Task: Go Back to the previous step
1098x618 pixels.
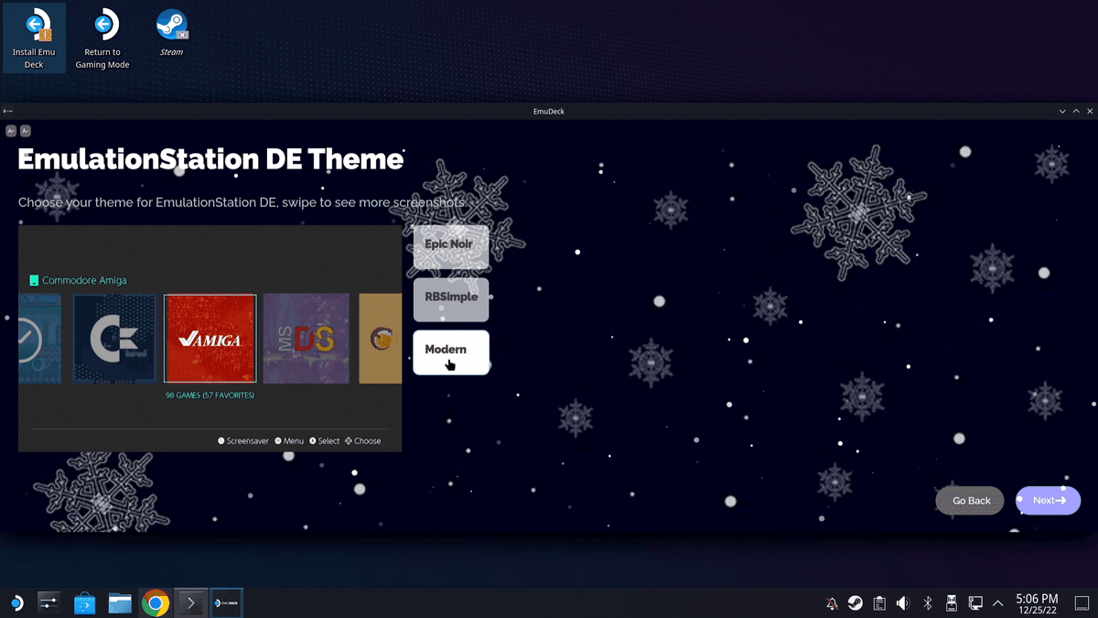Action: point(970,501)
